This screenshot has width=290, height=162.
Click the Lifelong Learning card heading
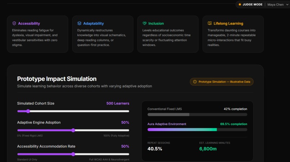[x=228, y=23]
